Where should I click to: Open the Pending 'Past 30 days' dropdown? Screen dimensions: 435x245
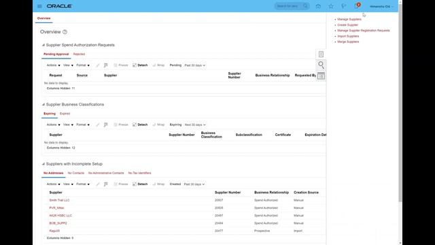coord(195,65)
